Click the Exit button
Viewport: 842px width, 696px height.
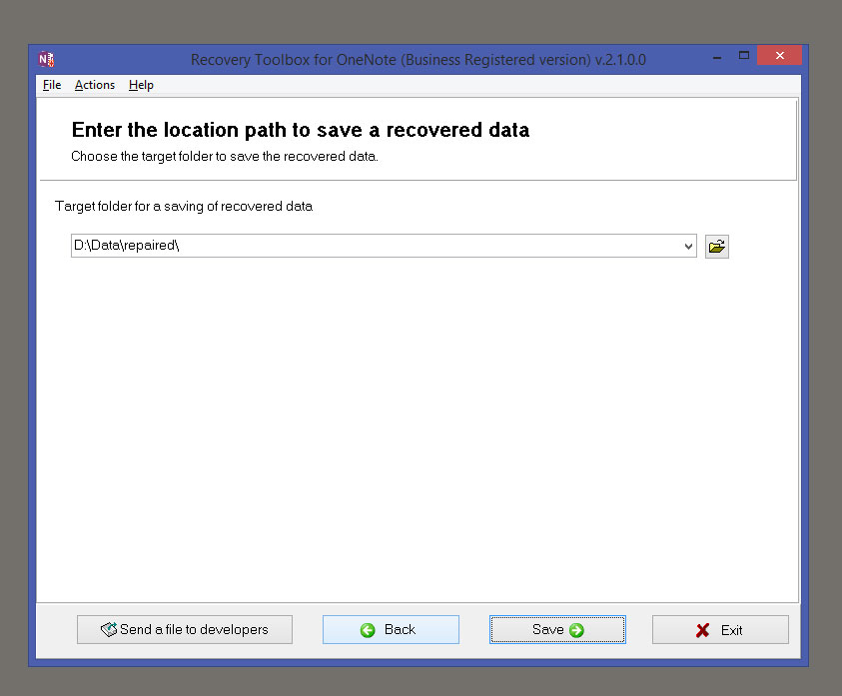(720, 629)
